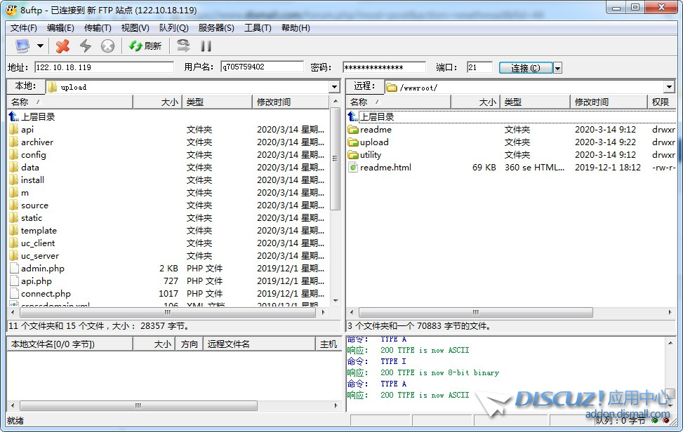The height and width of the screenshot is (432, 683).
Task: Click the lightning bolt quick connect icon
Action: (x=85, y=46)
